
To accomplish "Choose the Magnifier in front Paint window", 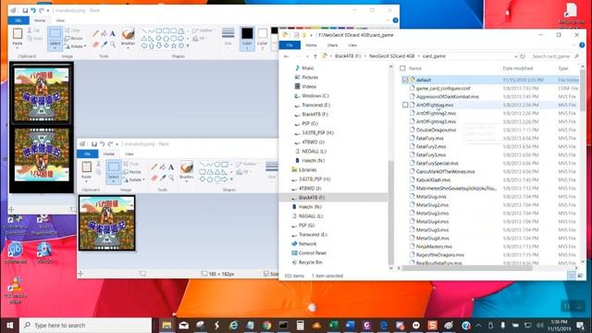I will pos(171,178).
